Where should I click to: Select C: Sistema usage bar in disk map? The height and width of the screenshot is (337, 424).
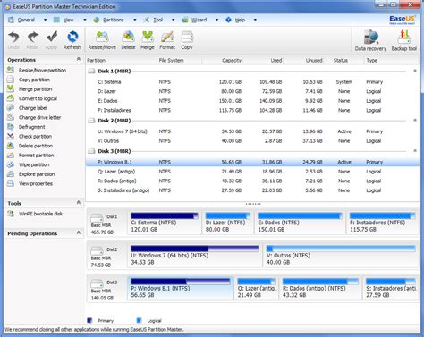coord(165,215)
